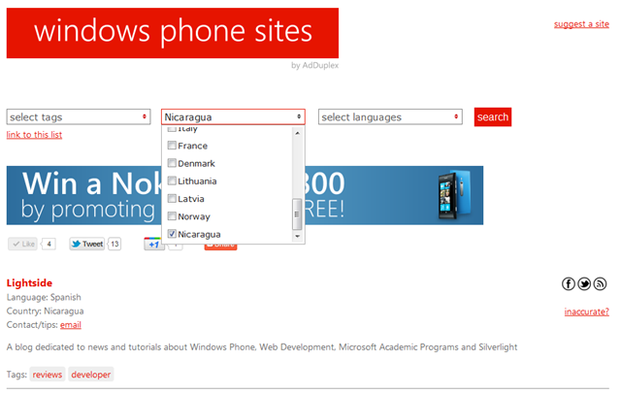Check the France checkbox
This screenshot has height=394, width=621.
[172, 146]
